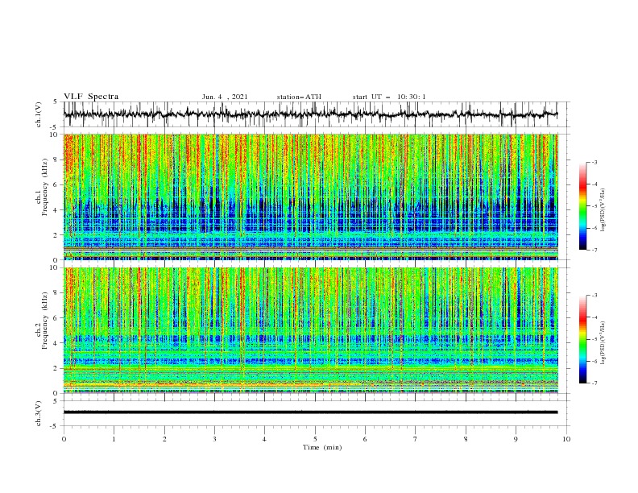
Task: Click the "-3" tick on ch.1 colorbar
Action: coord(594,162)
